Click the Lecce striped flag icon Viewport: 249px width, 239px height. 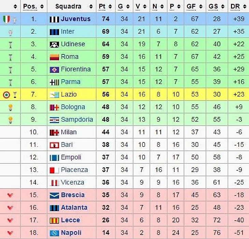54,220
